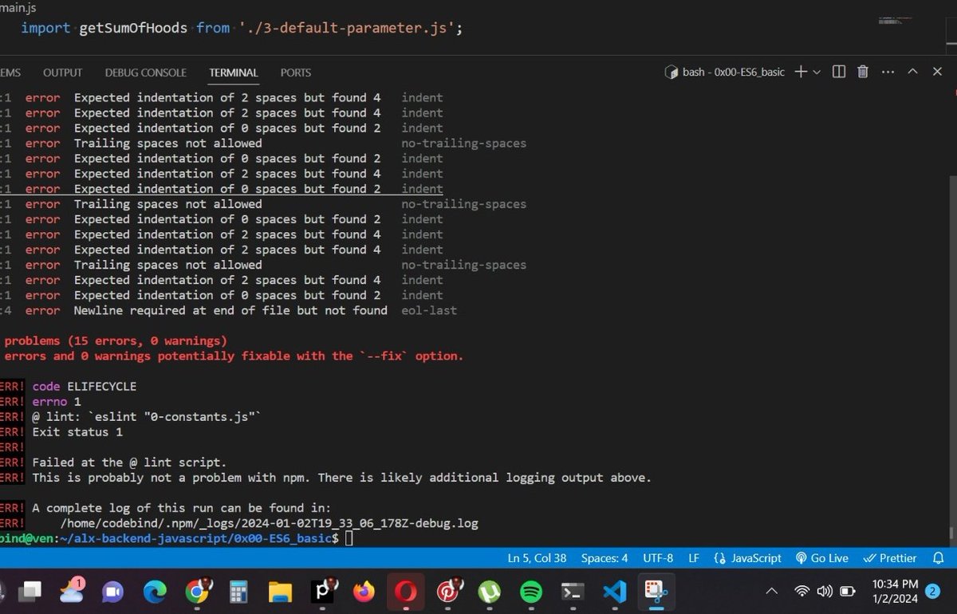Open the black P app taskbar icon
957x614 pixels.
(x=323, y=592)
